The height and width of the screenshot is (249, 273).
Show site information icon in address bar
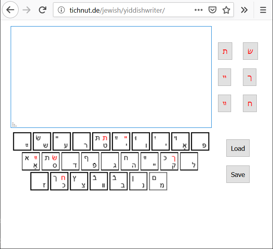tap(61, 10)
